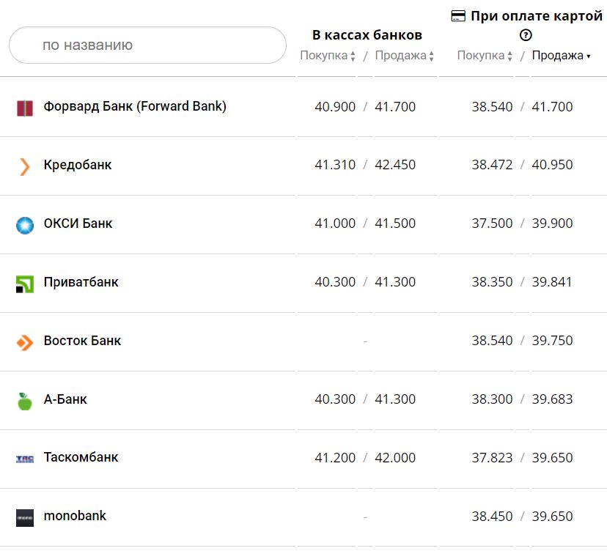
Task: Click the OKCI Bank blue logo
Action: 25,225
